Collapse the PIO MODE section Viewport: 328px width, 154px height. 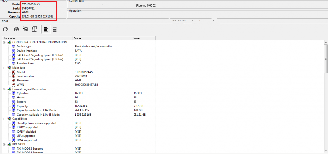click(x=4, y=144)
